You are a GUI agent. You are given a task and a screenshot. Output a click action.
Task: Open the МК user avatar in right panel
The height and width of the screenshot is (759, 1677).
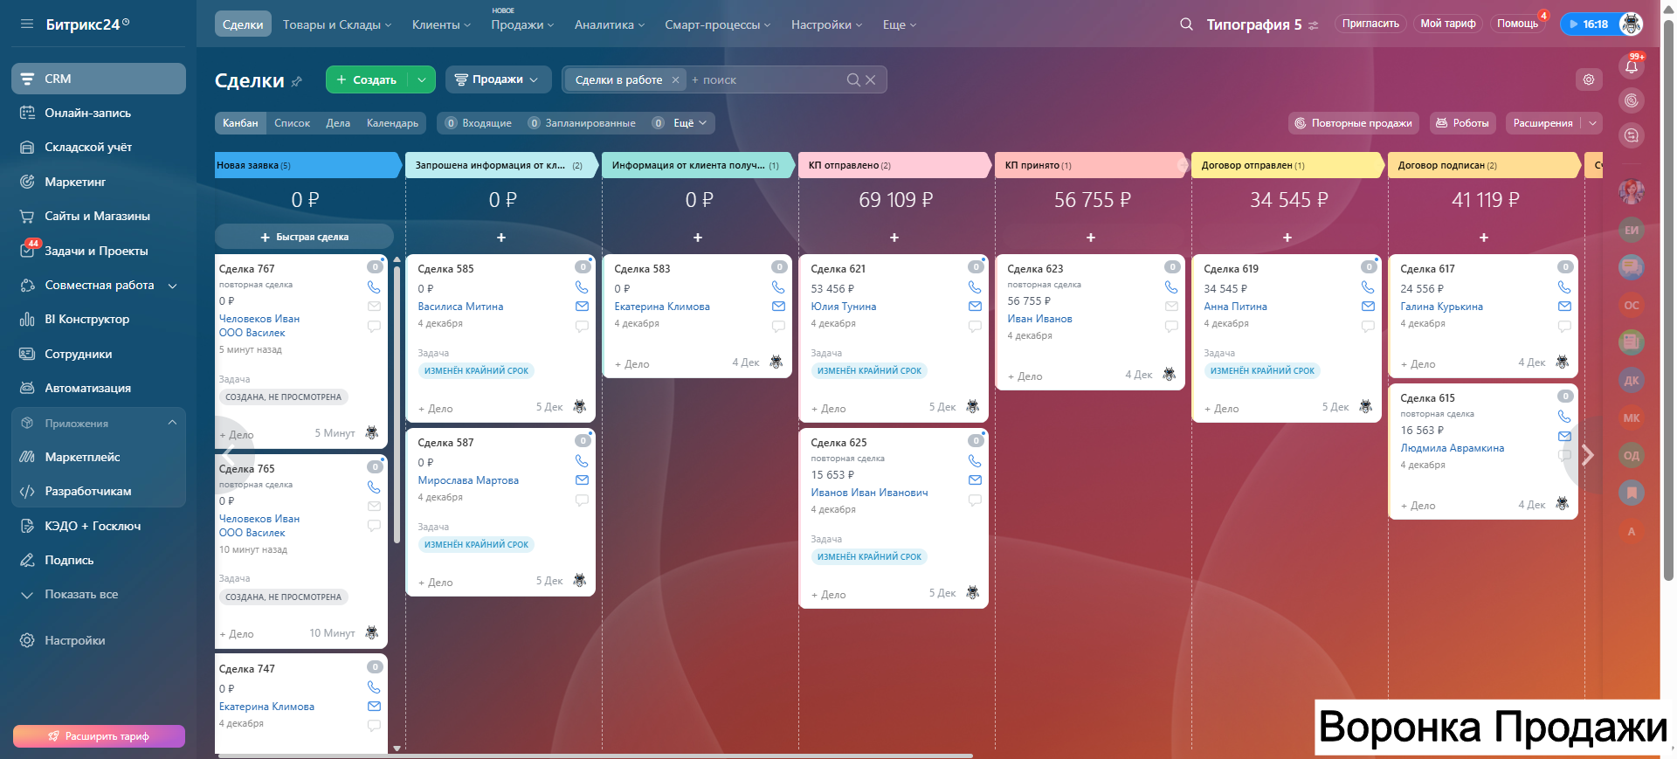(1631, 417)
